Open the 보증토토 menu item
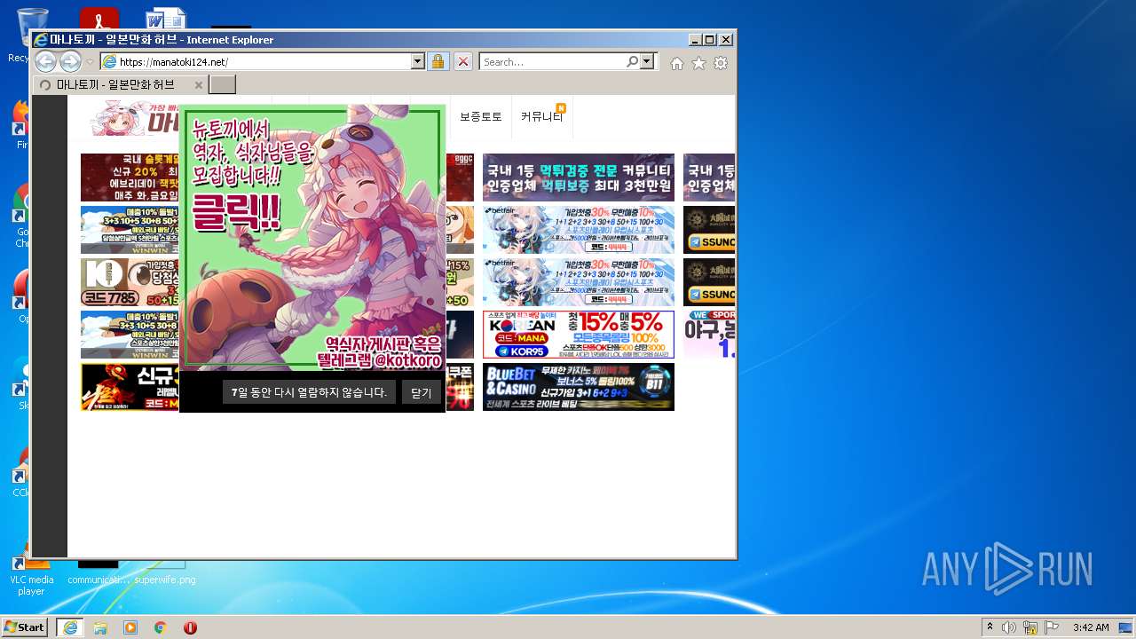Image resolution: width=1136 pixels, height=639 pixels. [481, 116]
